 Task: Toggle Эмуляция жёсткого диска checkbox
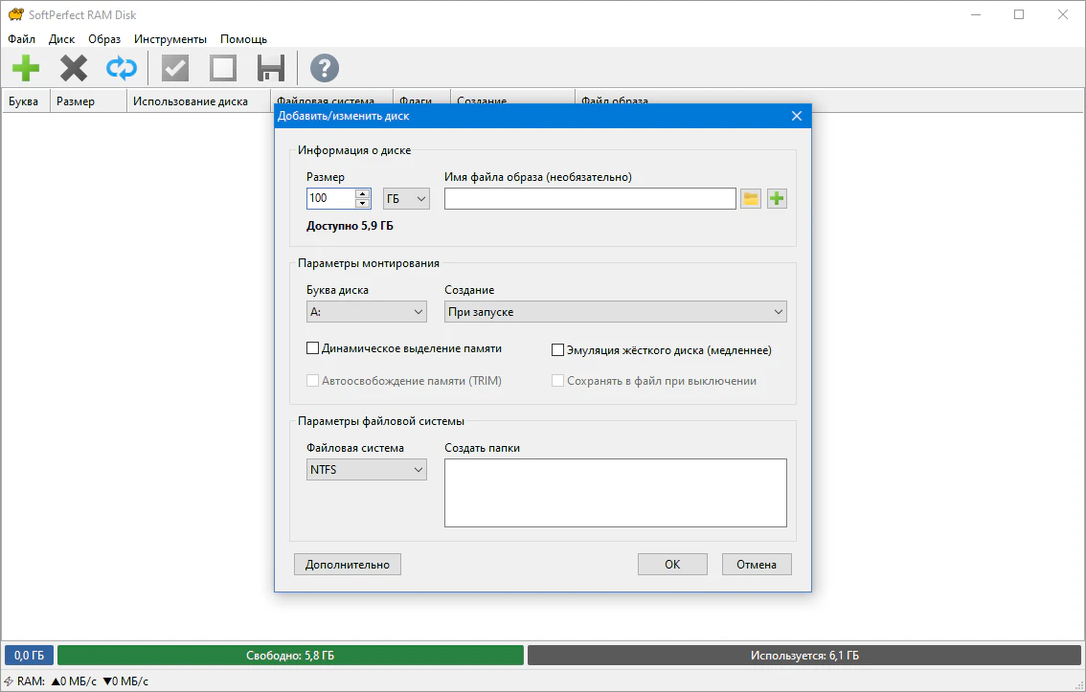(558, 350)
